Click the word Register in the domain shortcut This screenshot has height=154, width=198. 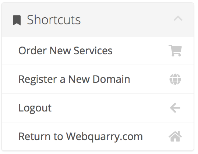coord(38,80)
